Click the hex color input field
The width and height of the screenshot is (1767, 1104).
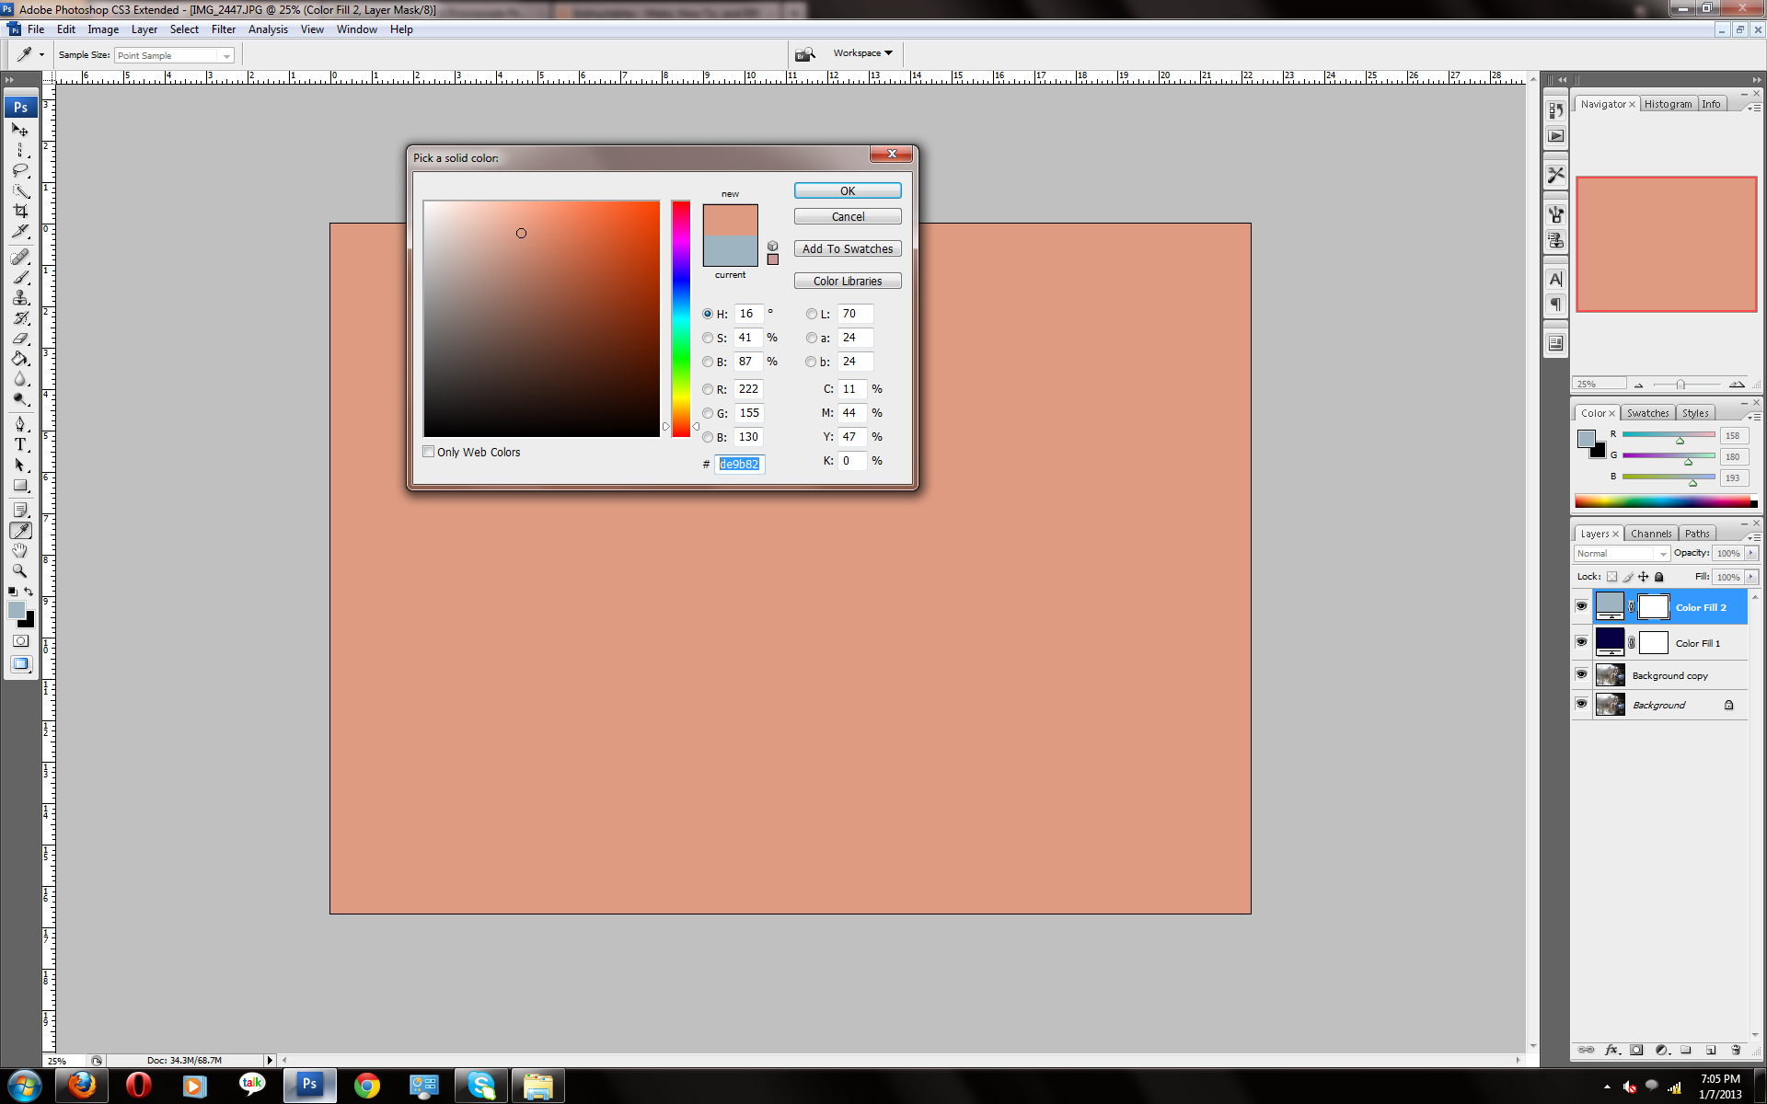pyautogui.click(x=739, y=464)
